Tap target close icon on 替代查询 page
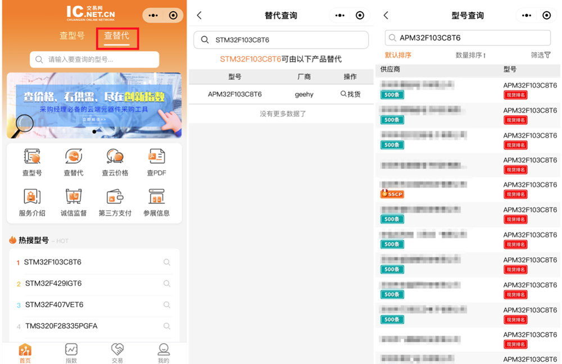The width and height of the screenshot is (562, 364). (360, 15)
